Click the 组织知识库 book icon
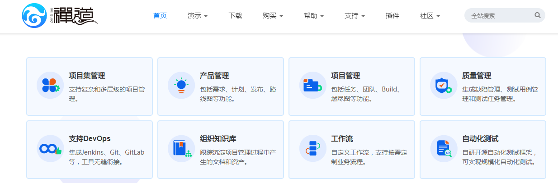This screenshot has height=183, width=558. (181, 148)
